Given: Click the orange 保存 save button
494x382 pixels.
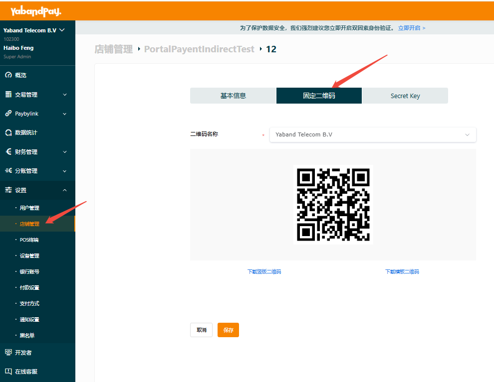Looking at the screenshot, I should (x=228, y=330).
